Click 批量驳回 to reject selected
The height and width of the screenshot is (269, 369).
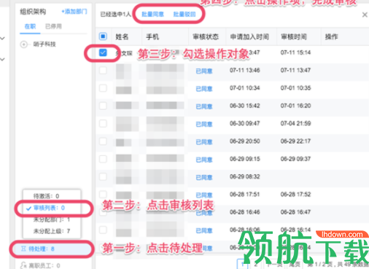184,15
